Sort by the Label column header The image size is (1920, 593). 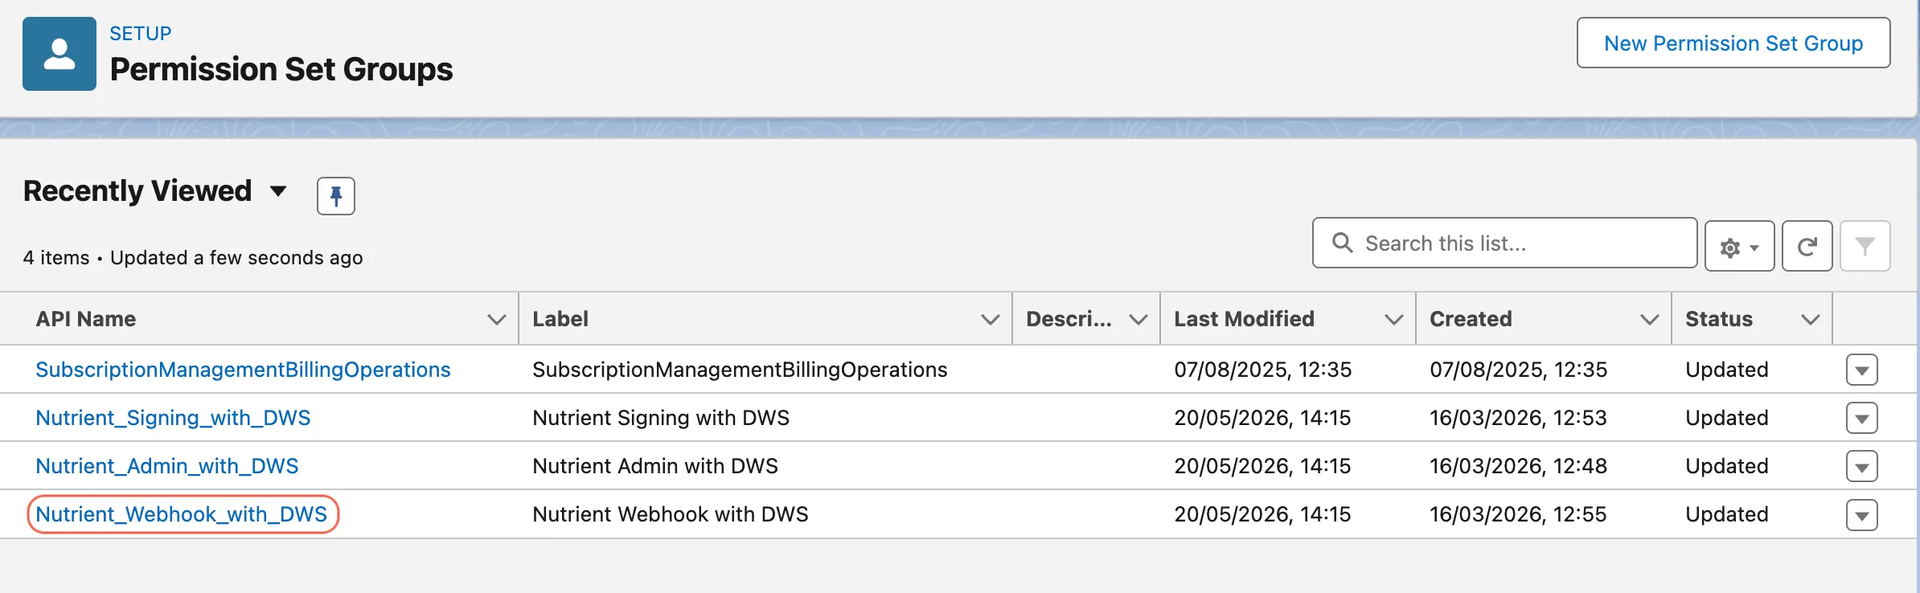point(560,319)
